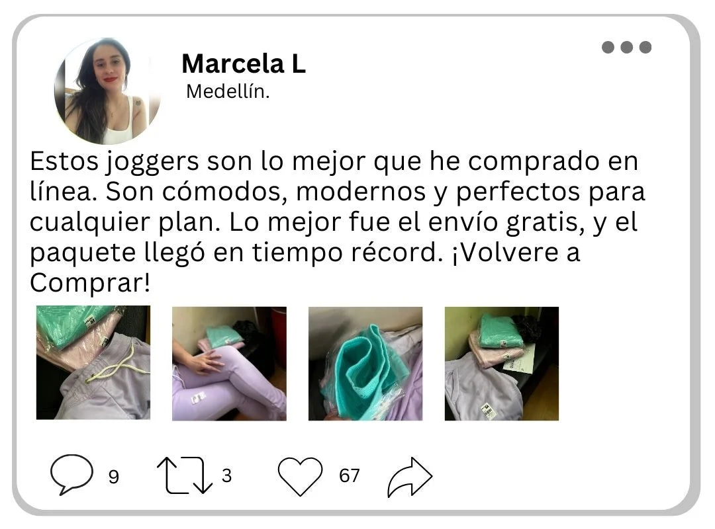The width and height of the screenshot is (715, 529).
Task: Open Marcela L's round profile photo
Action: coord(108,91)
